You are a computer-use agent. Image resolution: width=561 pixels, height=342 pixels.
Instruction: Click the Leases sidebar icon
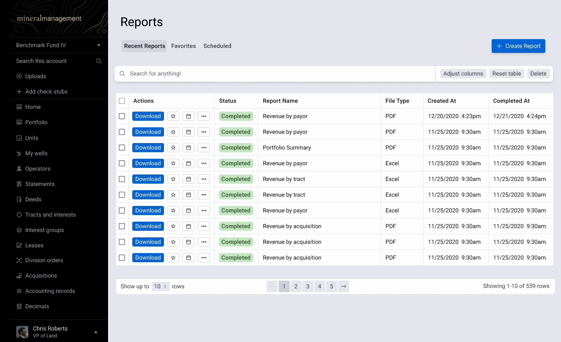19,245
